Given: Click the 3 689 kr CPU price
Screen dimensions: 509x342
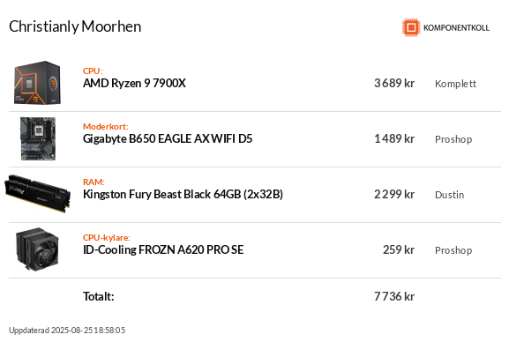Looking at the screenshot, I should (394, 84).
